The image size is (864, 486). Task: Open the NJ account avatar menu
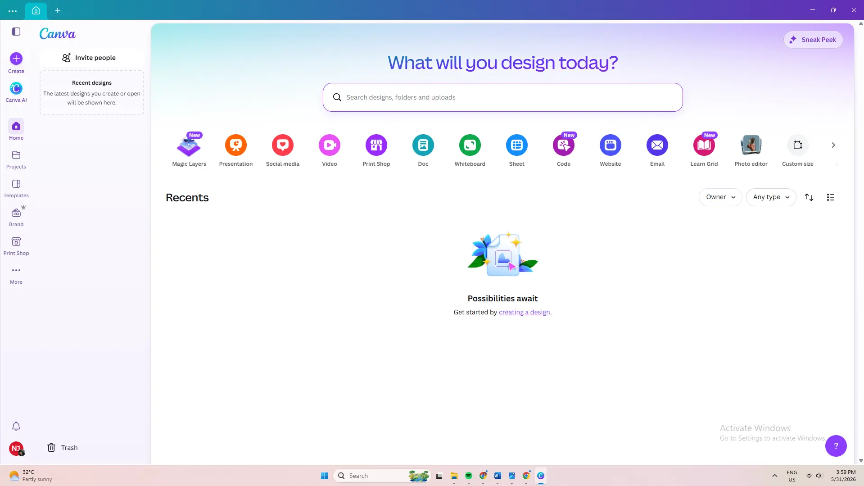(x=16, y=448)
